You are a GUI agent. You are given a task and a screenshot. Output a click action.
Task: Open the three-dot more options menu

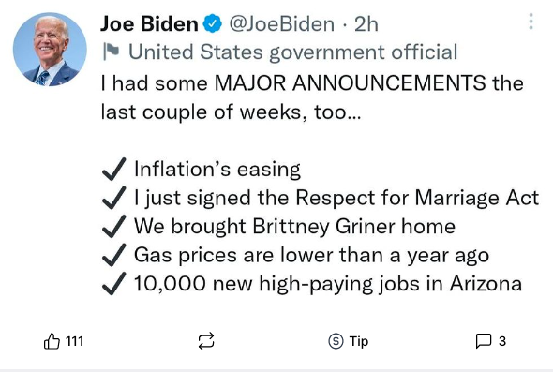click(x=531, y=22)
